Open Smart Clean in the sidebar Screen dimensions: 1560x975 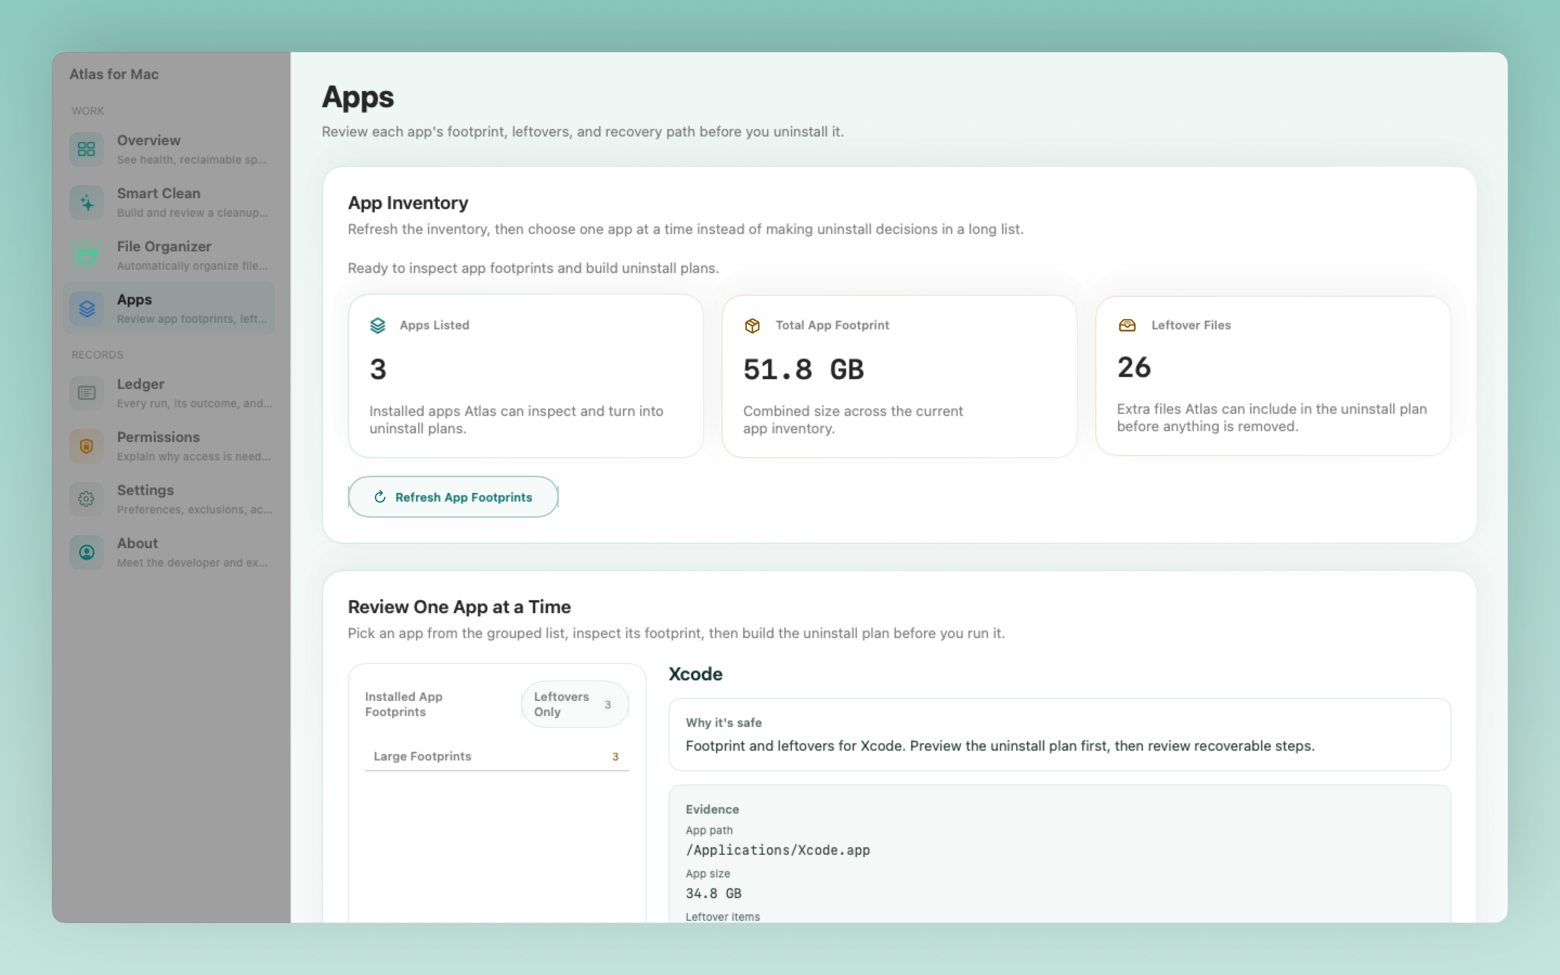pyautogui.click(x=169, y=203)
